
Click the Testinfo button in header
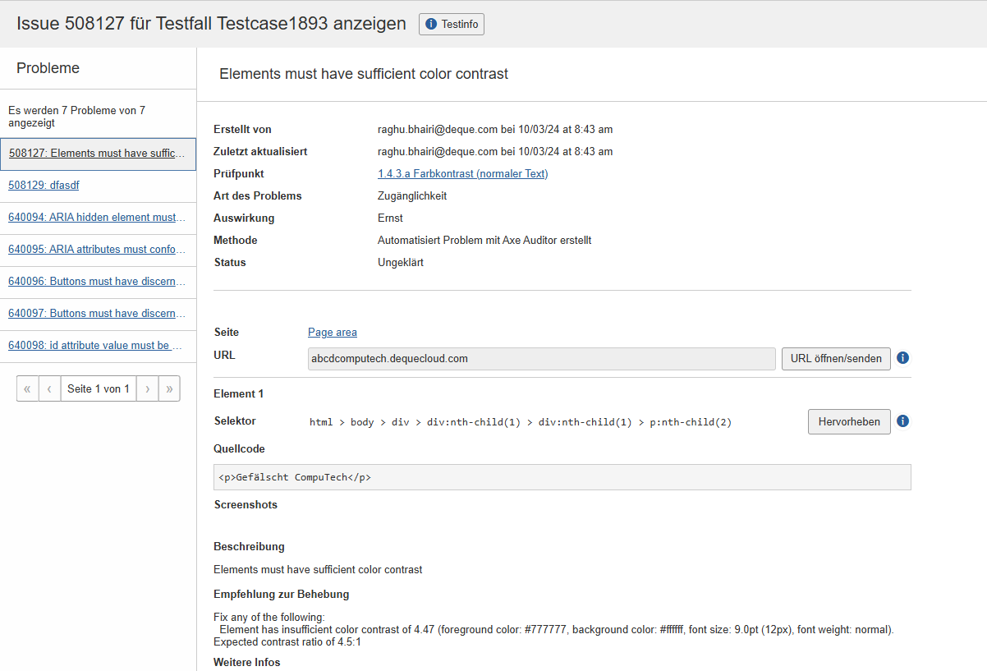(451, 25)
